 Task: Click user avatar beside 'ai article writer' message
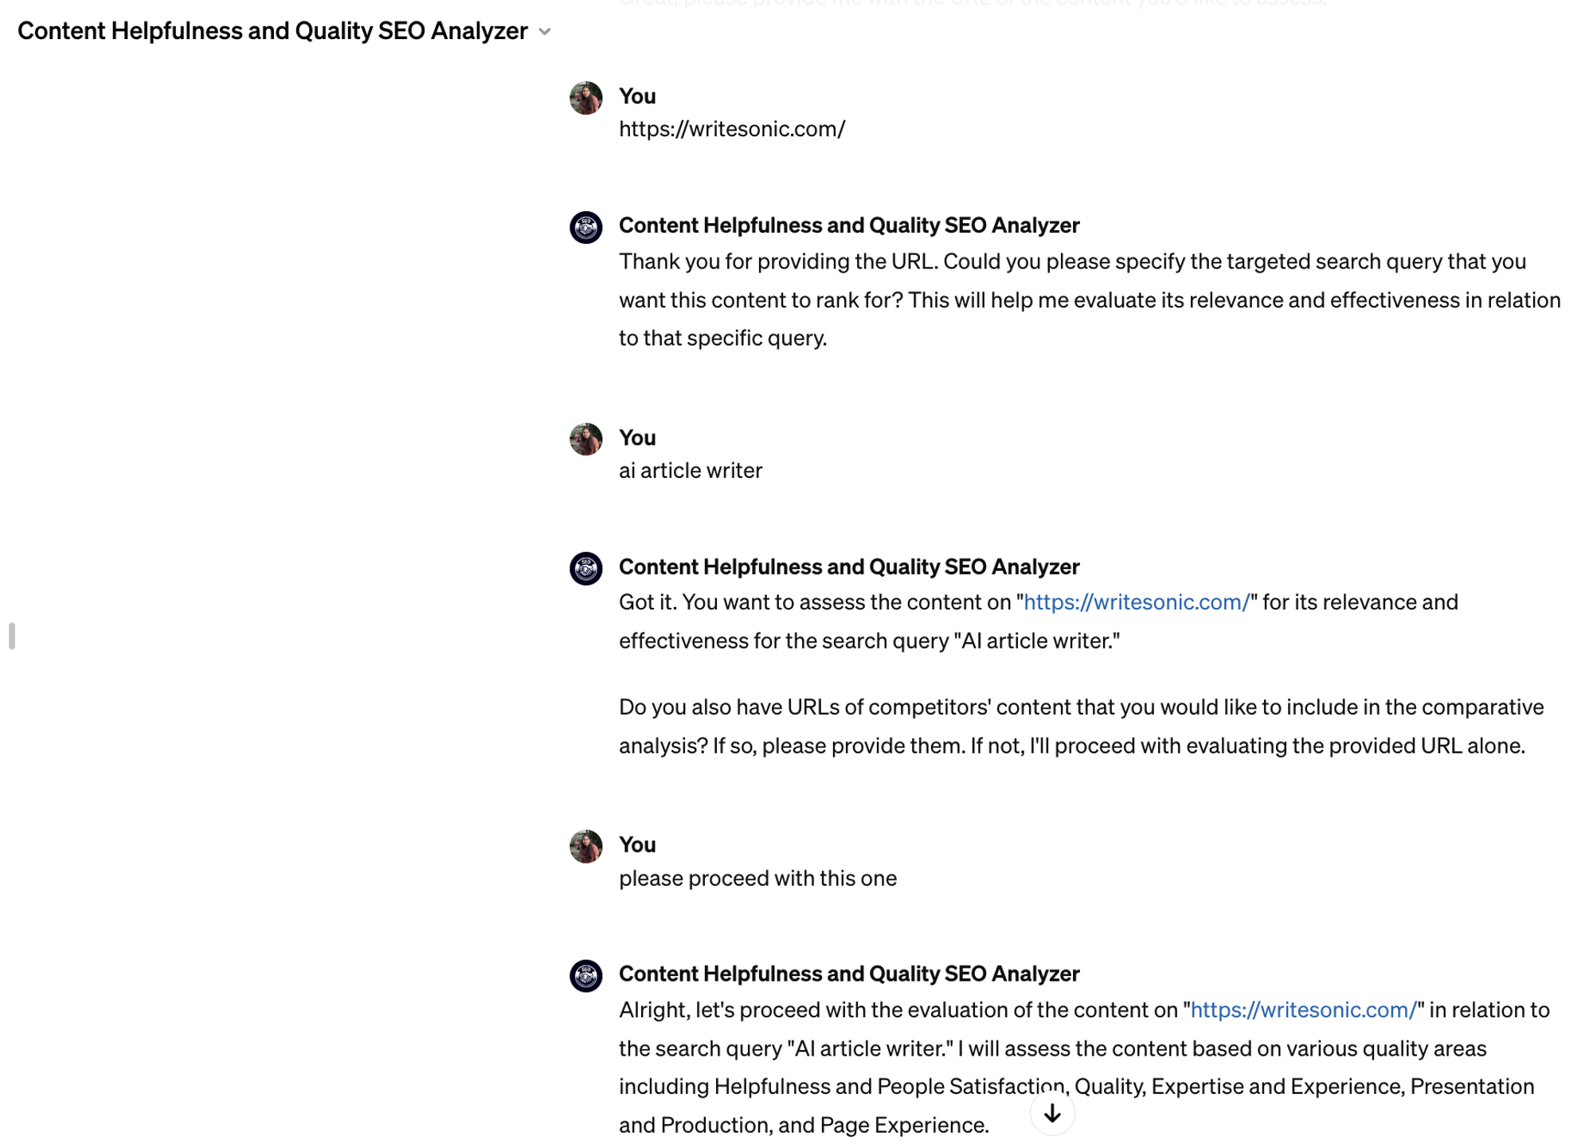tap(585, 439)
